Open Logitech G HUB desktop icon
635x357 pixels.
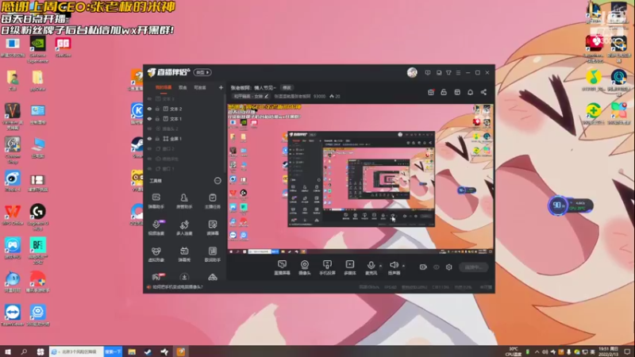(37, 217)
